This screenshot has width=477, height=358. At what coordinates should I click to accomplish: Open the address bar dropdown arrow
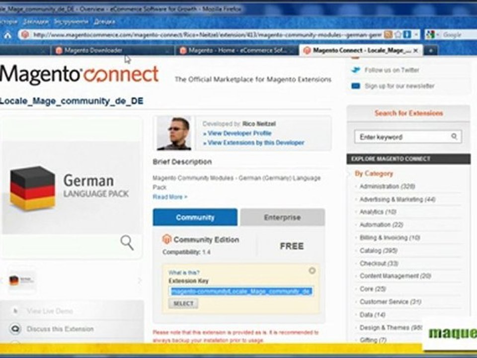coord(416,35)
